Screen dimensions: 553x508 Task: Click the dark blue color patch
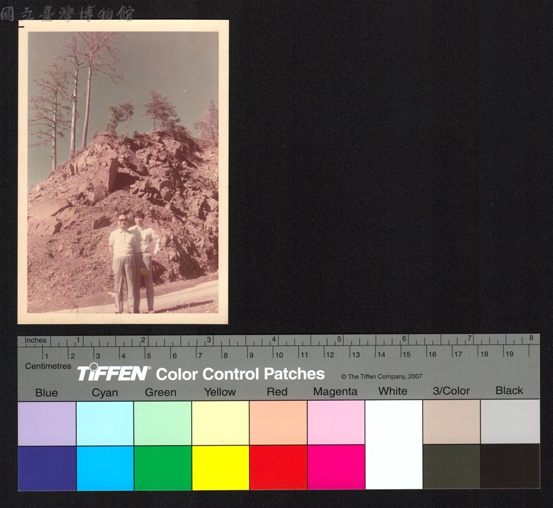click(x=47, y=468)
